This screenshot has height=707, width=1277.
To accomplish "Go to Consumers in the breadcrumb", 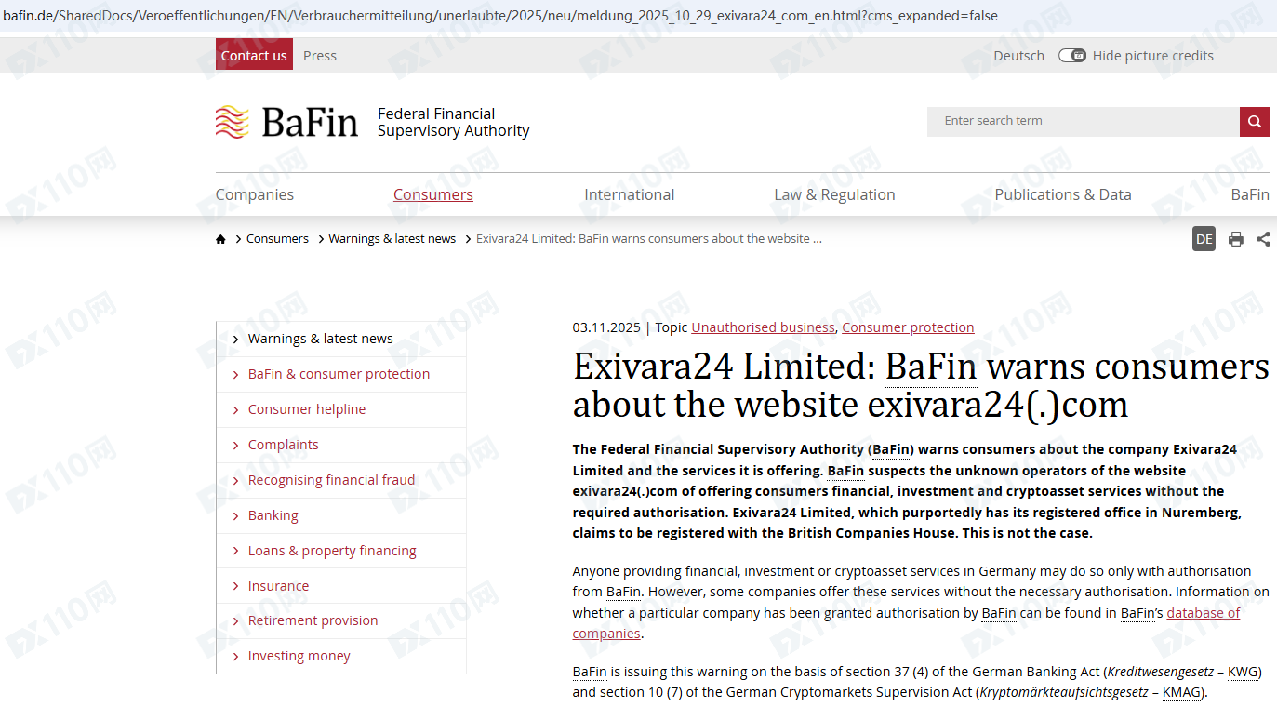I will click(x=277, y=239).
